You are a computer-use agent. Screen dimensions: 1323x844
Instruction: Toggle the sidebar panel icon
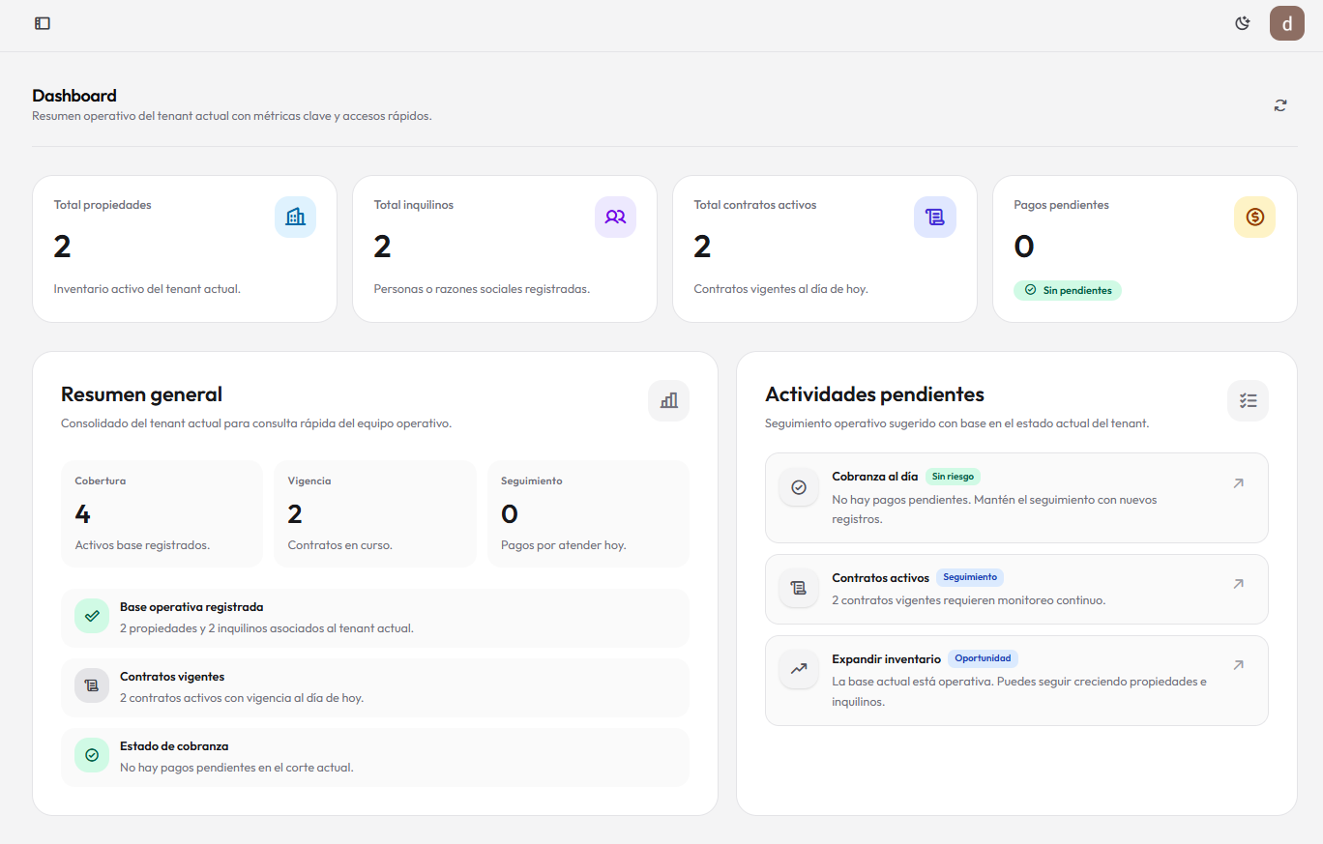43,23
